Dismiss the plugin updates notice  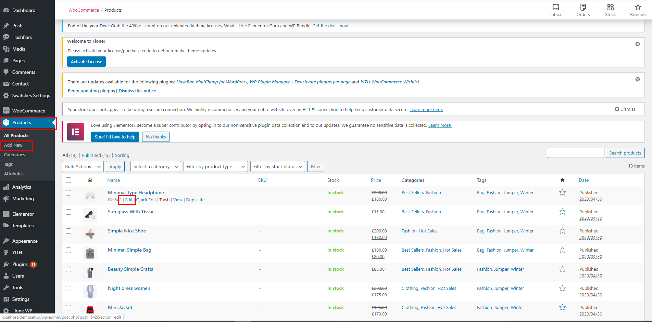(638, 79)
